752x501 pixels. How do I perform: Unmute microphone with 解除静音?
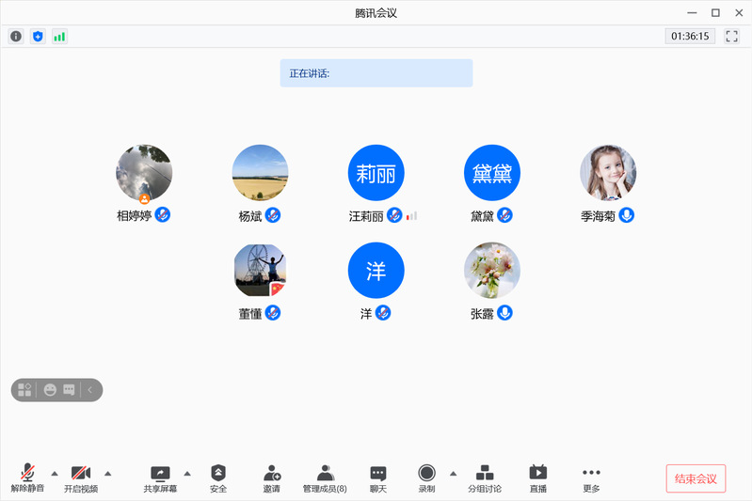click(28, 478)
